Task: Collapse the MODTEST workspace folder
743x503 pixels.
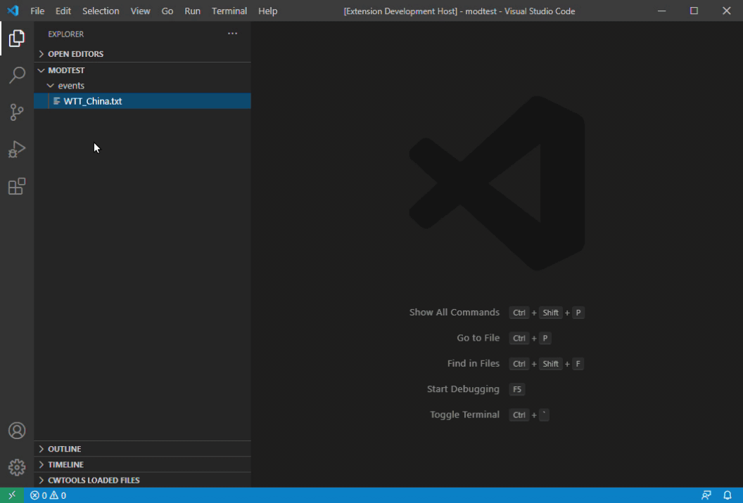Action: pos(142,70)
